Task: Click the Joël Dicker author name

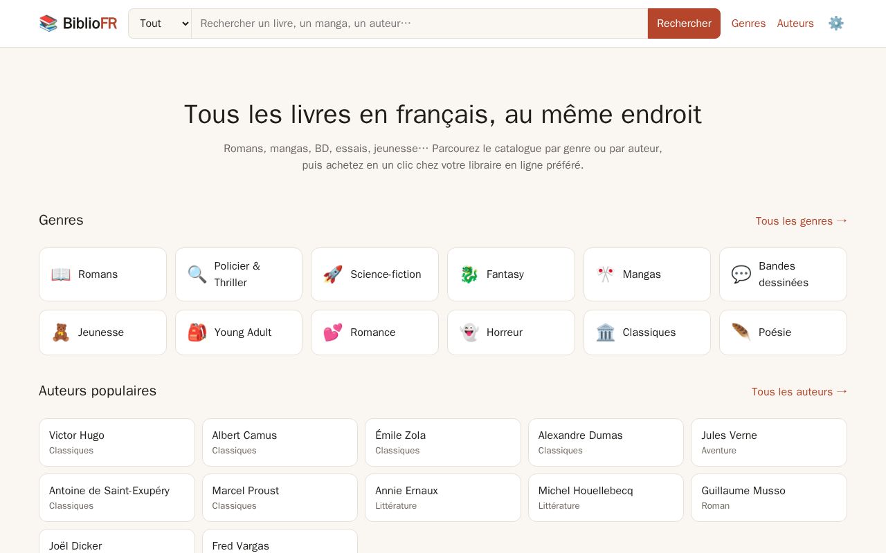Action: [75, 546]
